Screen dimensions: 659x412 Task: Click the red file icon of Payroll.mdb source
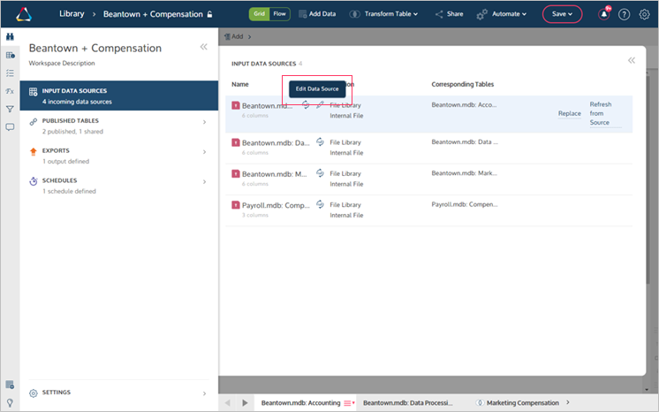tap(236, 205)
